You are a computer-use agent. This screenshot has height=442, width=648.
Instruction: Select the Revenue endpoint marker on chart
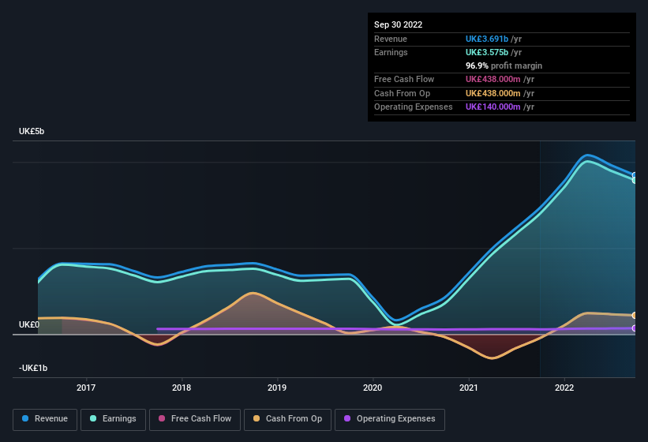coord(635,175)
